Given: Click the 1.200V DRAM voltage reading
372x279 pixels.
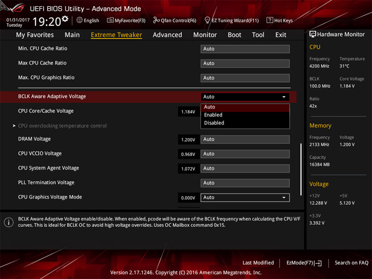Looking at the screenshot, I should pyautogui.click(x=188, y=139).
